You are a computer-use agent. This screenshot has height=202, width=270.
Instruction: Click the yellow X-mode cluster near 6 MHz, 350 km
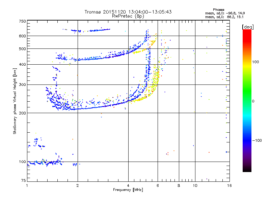(156, 75)
